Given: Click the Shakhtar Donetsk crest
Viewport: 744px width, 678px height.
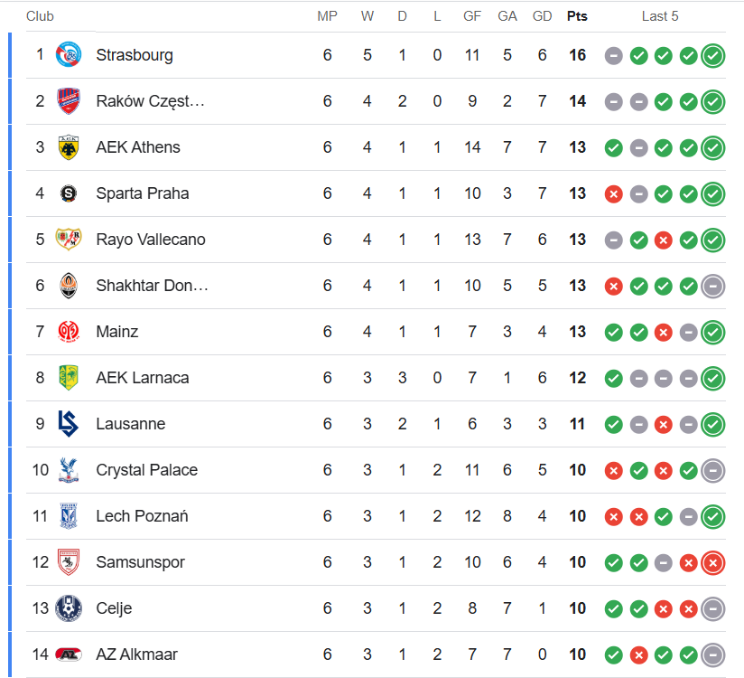Looking at the screenshot, I should point(69,286).
